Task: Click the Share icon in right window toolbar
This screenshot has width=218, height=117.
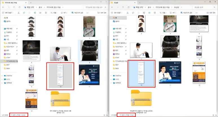Action: pyautogui.click(x=149, y=13)
